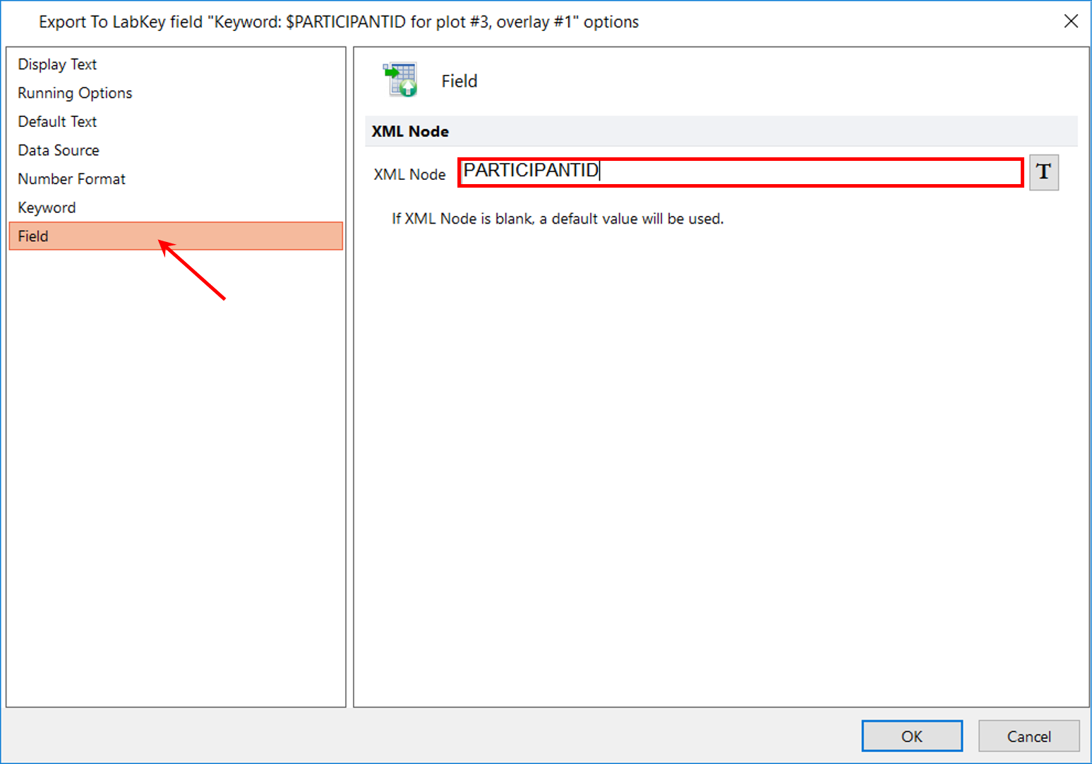Cancel the export field options
The width and height of the screenshot is (1092, 764).
1028,736
